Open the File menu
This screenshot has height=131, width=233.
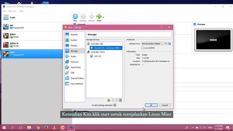click(x=4, y=11)
